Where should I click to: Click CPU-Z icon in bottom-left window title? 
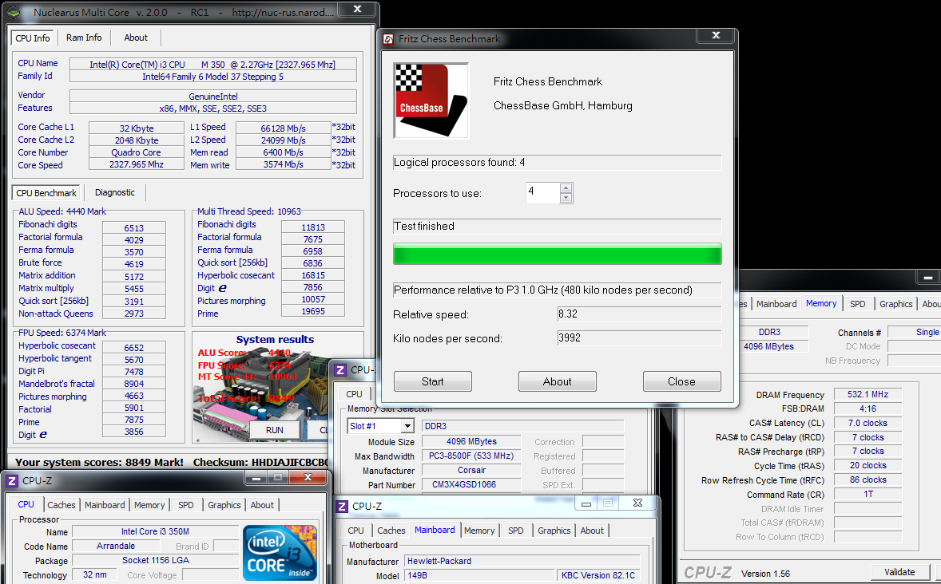tap(11, 480)
